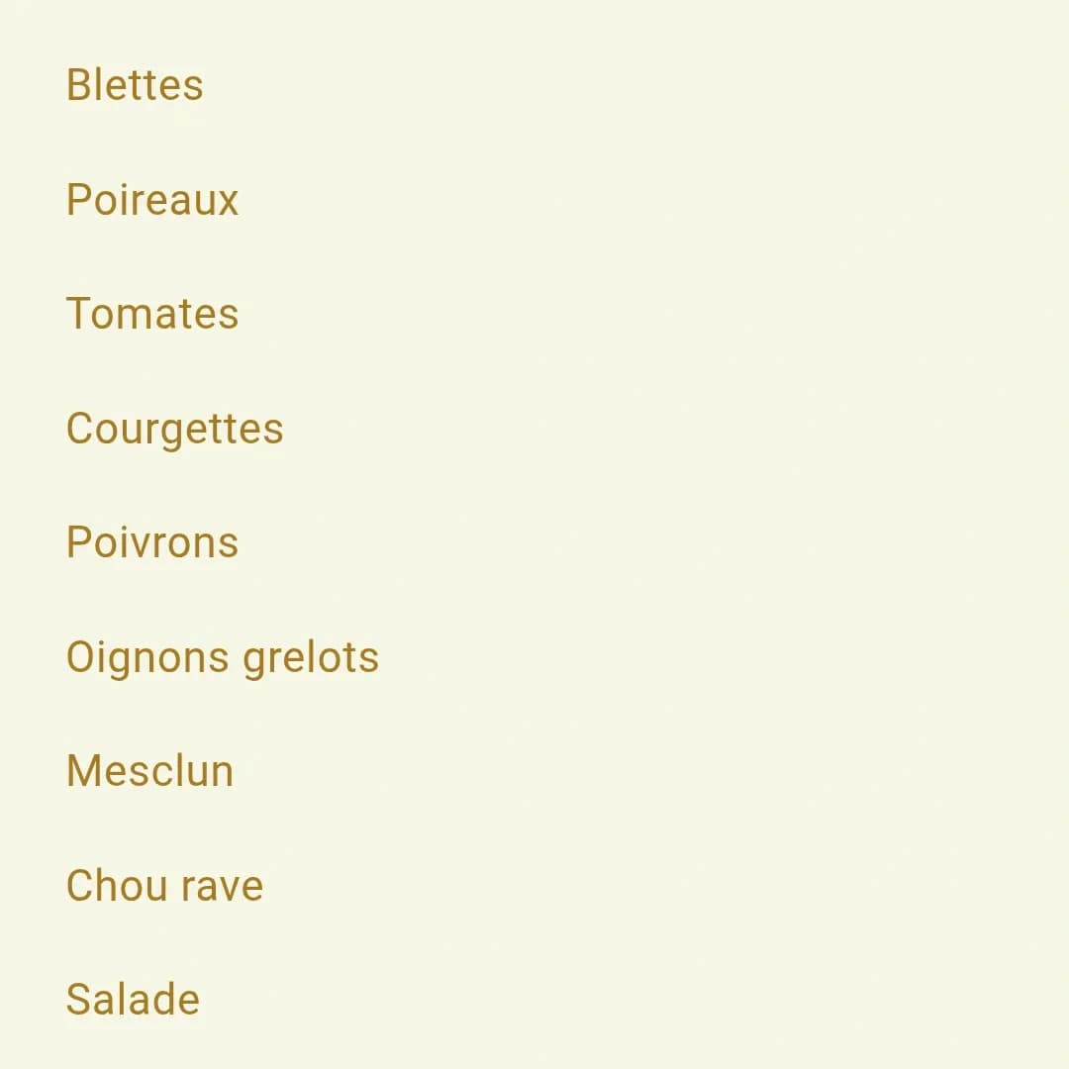Click the word Blettes
This screenshot has width=1069, height=1069.
(x=135, y=85)
